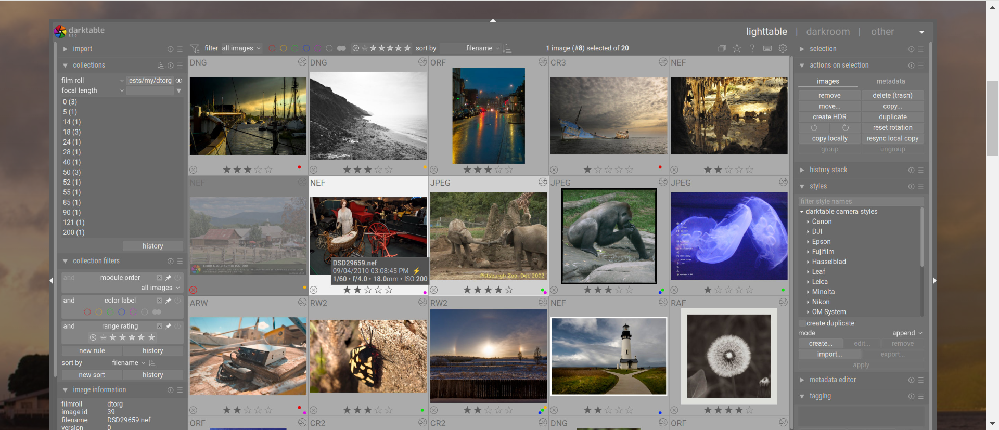Toggle sort direction in collection filters
Image resolution: width=999 pixels, height=430 pixels.
coord(152,363)
